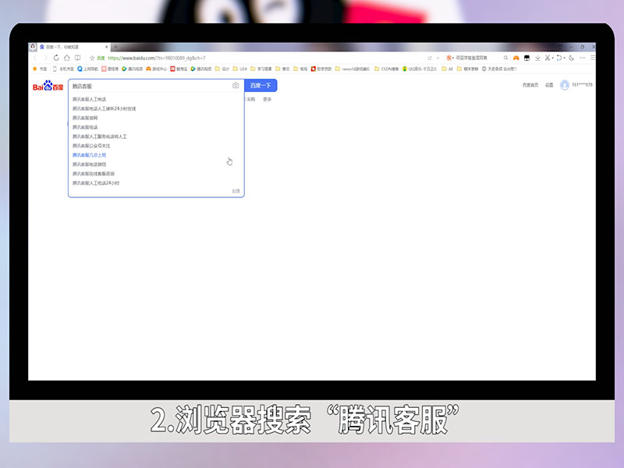Open the browser hamburger main menu
624x468 pixels.
pyautogui.click(x=593, y=58)
